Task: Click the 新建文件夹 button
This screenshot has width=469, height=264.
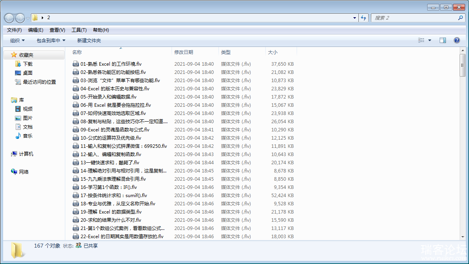Action: coord(89,41)
